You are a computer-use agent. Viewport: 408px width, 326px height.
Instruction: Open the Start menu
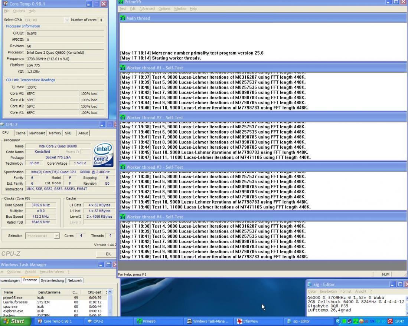[x=15, y=321]
